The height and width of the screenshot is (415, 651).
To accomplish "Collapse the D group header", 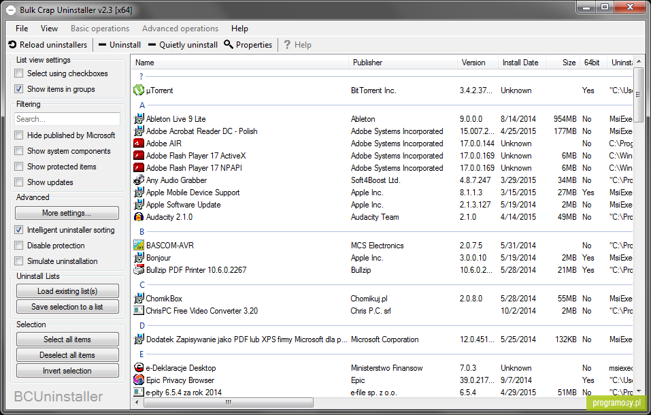I will pyautogui.click(x=142, y=326).
